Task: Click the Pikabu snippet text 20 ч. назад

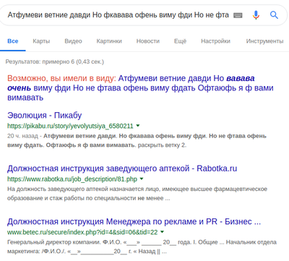Action: 137,140
